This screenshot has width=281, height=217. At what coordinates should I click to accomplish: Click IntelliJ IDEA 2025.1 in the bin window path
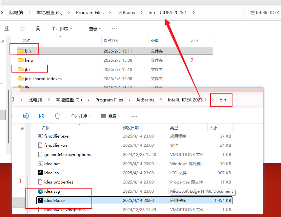pos(187,100)
